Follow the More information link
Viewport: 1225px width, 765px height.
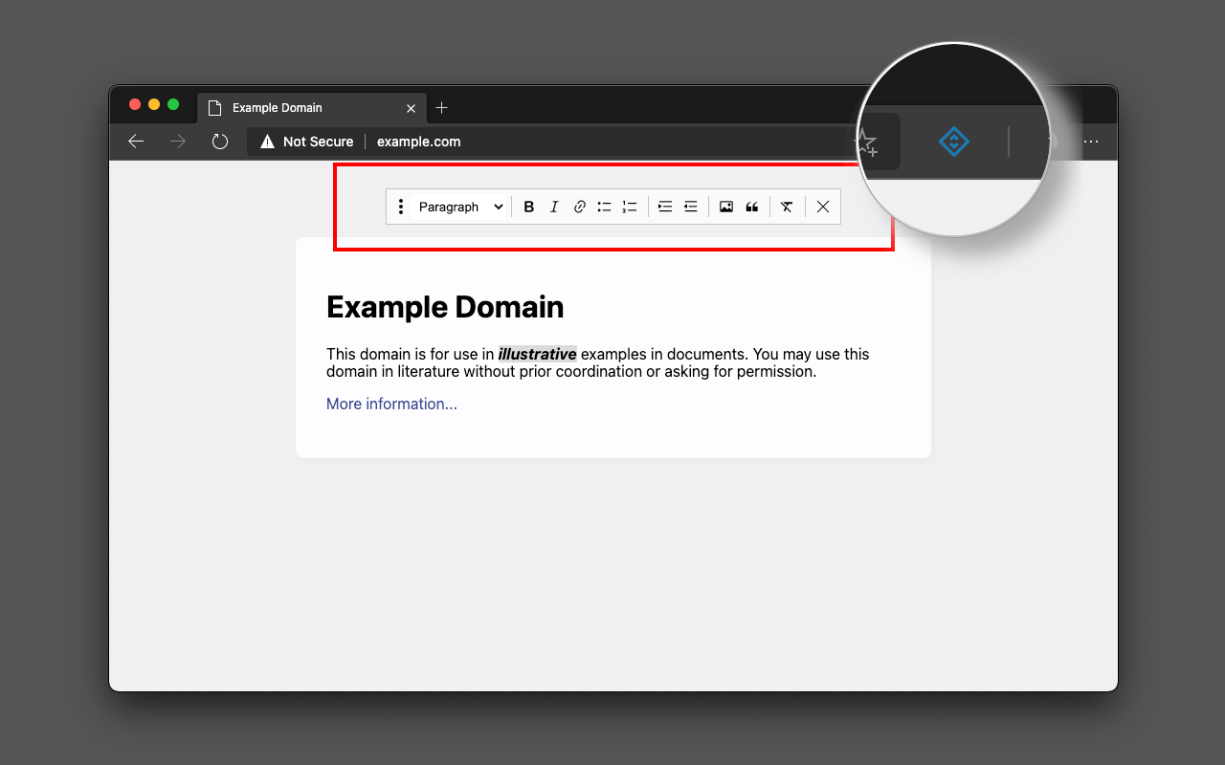coord(391,404)
